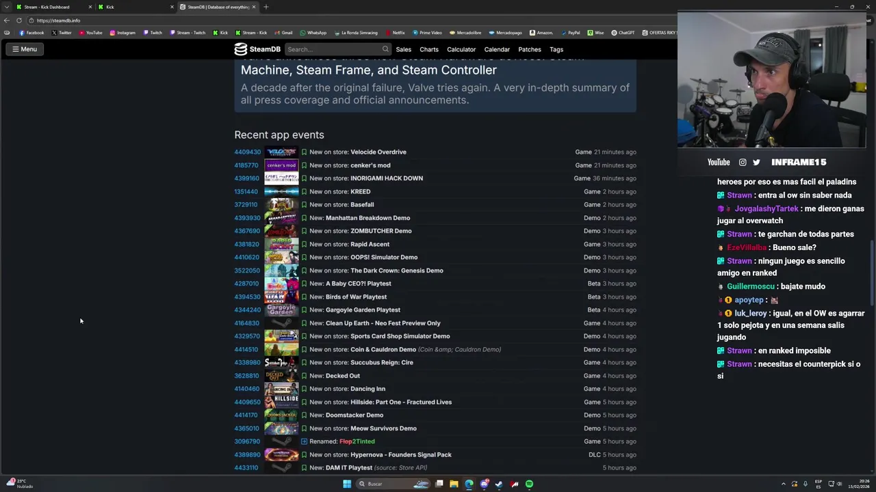Open app ID 4409430 link
Screen dimensions: 876x492
point(247,152)
